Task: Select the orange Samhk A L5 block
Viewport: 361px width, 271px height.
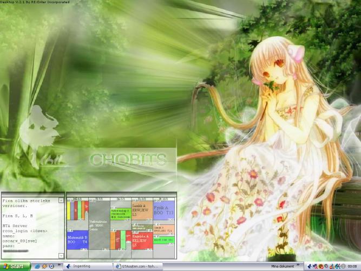Action: 142,211
